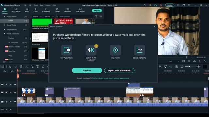Switch to the Audio tab
The image size is (209, 117).
pos(27,10)
